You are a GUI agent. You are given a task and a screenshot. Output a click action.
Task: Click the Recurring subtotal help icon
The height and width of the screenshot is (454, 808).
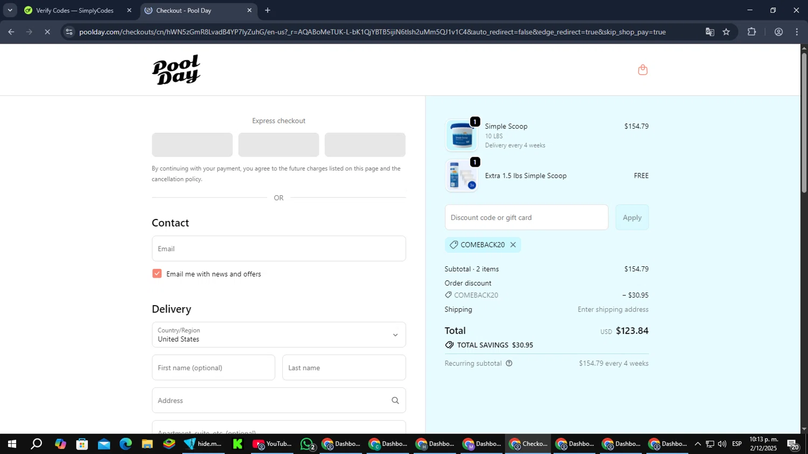point(509,363)
